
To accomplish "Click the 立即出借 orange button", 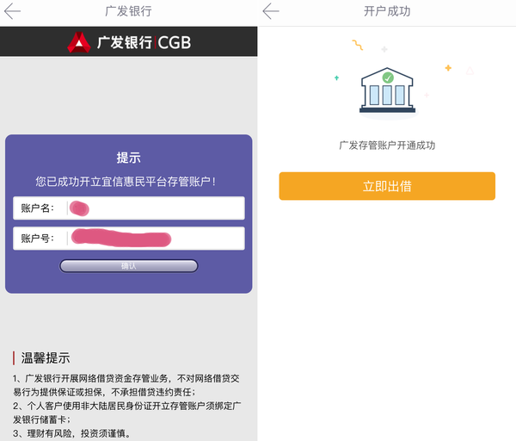I will coord(387,186).
